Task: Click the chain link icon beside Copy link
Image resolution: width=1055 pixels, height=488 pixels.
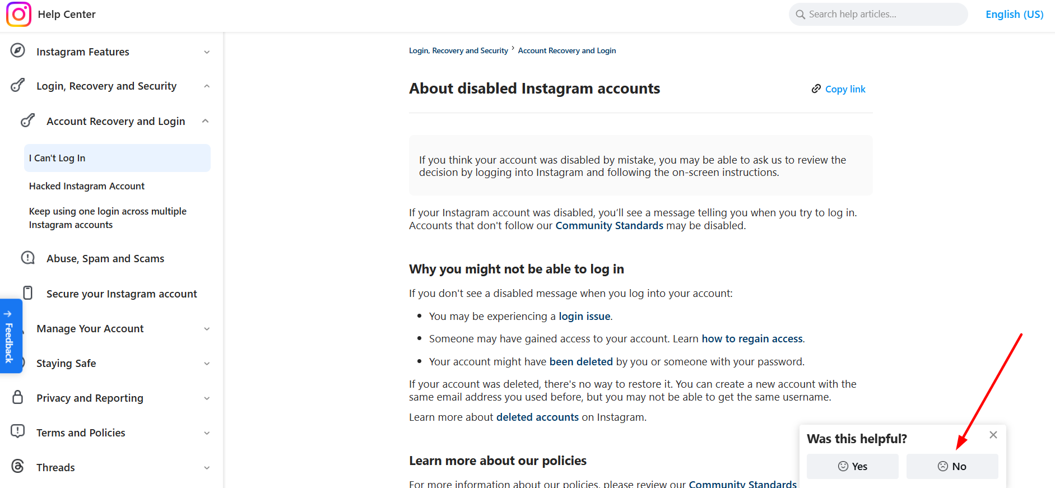Action: tap(816, 89)
